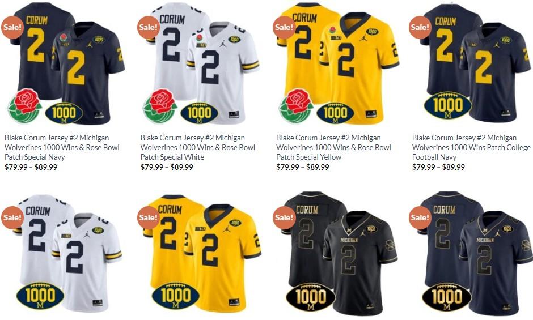
Task: View second-row white 1000 Wins jersey
Action: 65,254
